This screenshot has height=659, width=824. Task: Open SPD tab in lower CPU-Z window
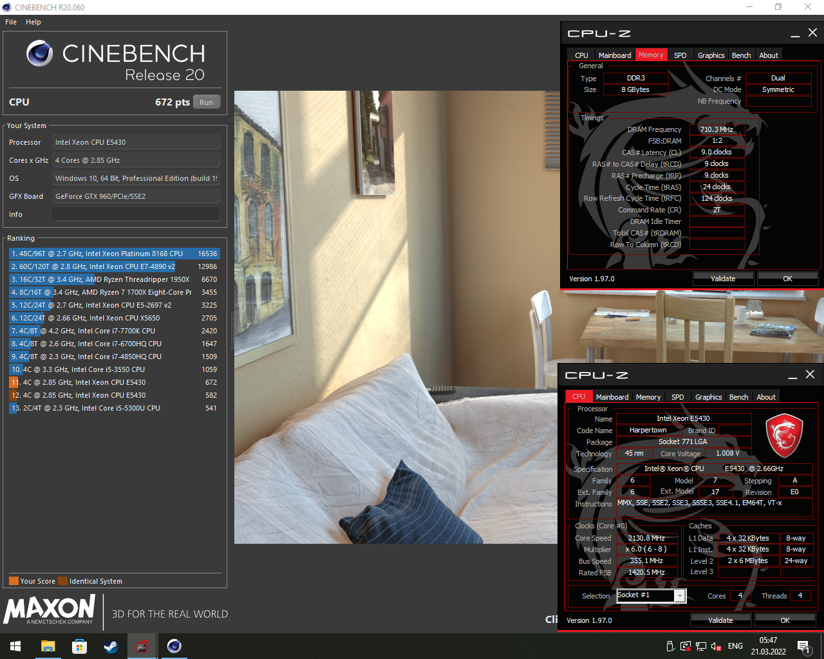[x=678, y=397]
